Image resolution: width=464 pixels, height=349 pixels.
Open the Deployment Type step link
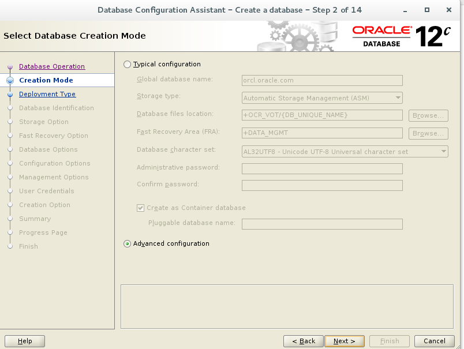[47, 94]
